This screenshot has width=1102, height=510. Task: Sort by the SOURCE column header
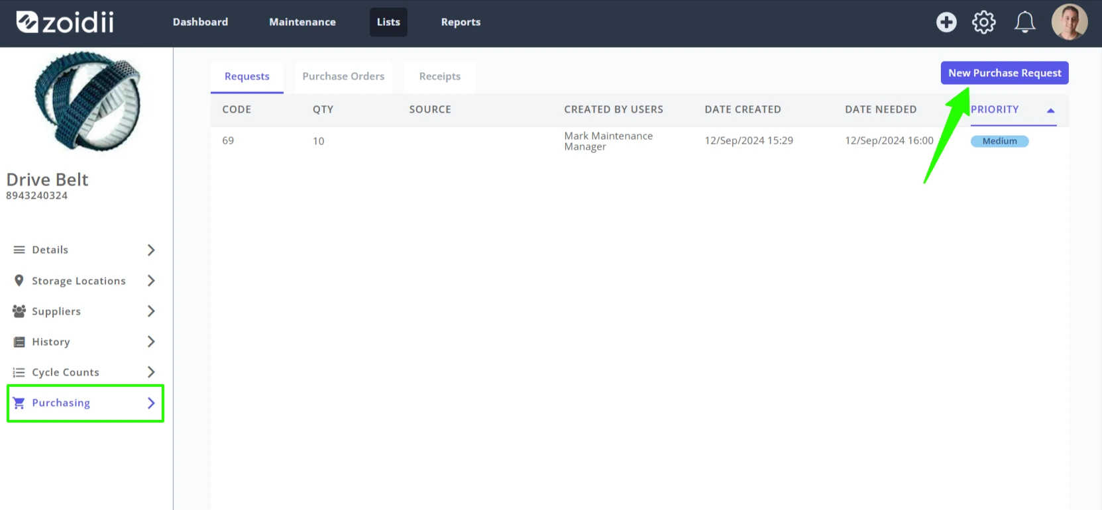point(430,110)
